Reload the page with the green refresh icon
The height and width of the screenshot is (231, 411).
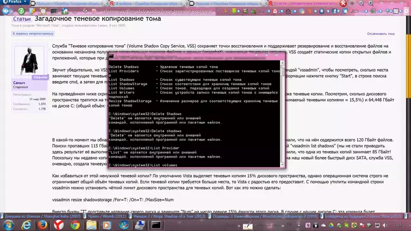pos(21,11)
